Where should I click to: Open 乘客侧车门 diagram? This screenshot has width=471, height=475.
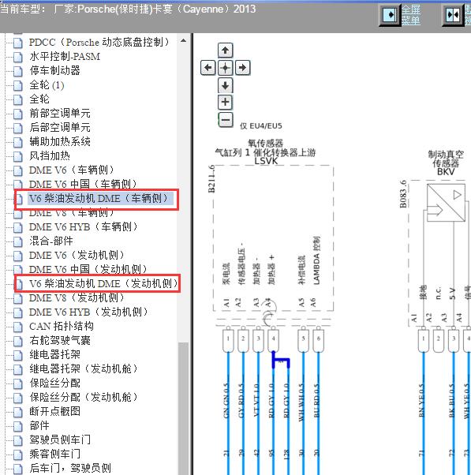[54, 454]
